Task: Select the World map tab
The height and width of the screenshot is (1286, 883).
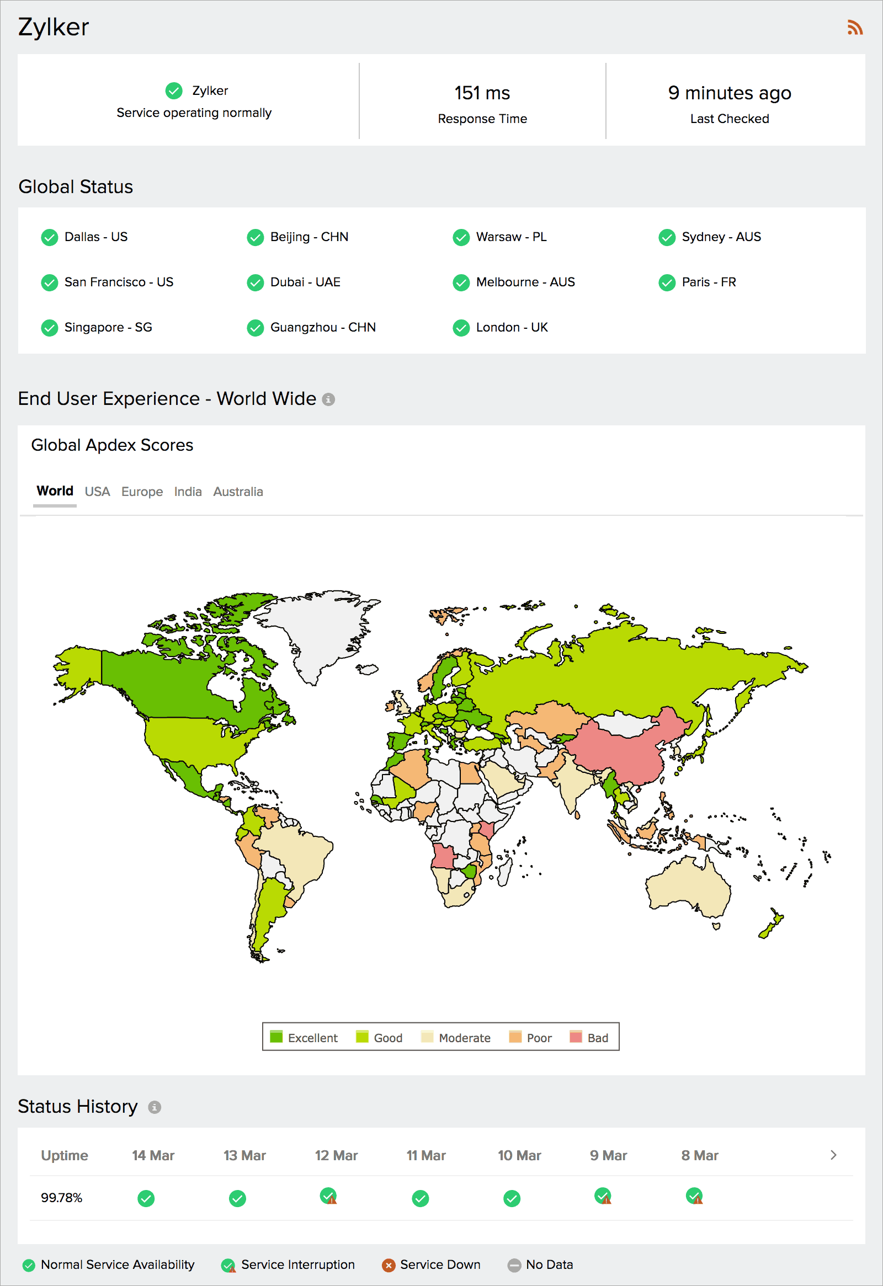Action: (55, 492)
